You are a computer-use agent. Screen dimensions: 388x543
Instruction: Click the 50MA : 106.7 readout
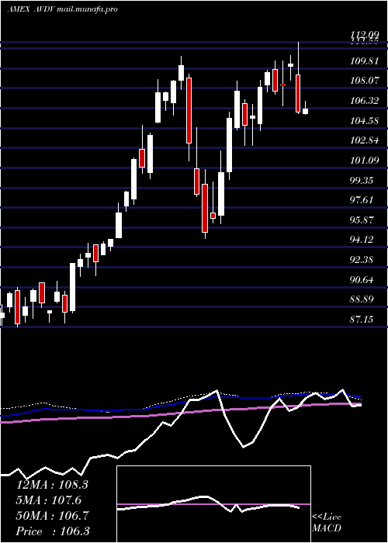[52, 516]
